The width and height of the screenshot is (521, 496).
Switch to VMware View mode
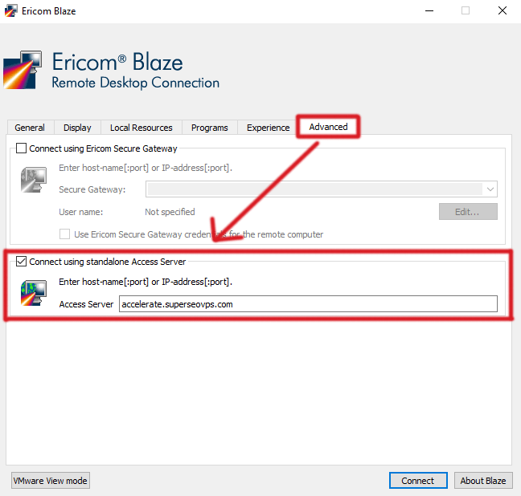tap(51, 481)
